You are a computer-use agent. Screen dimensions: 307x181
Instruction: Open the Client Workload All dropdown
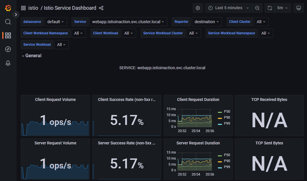(x=129, y=33)
